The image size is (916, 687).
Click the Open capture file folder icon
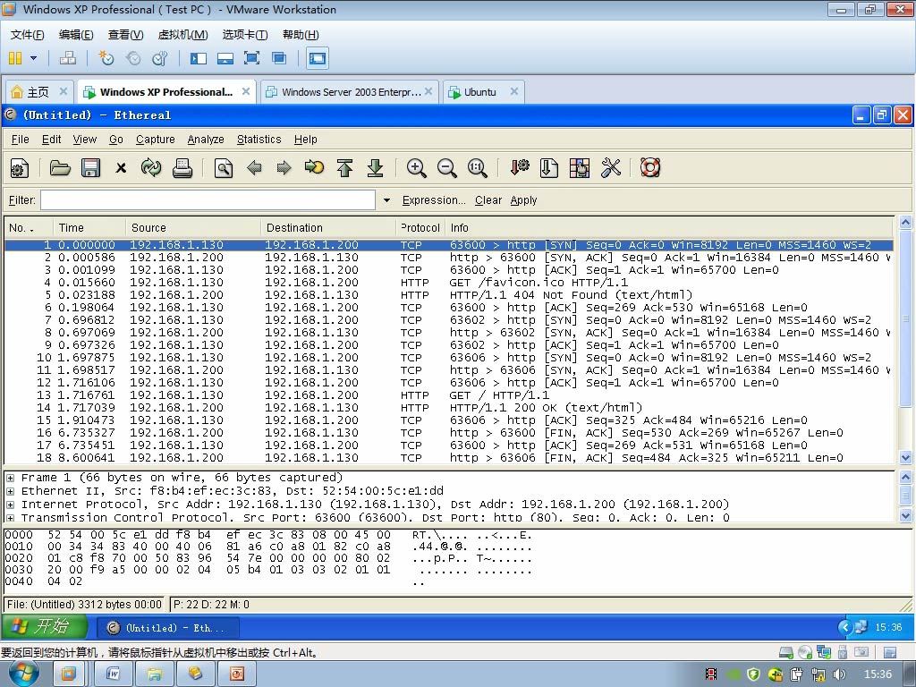(x=60, y=169)
